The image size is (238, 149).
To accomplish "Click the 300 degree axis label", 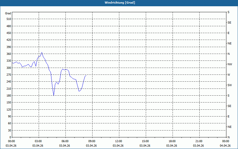I will 9,68.
